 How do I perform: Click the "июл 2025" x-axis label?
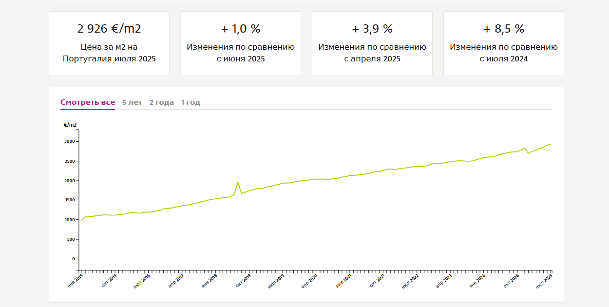click(544, 281)
